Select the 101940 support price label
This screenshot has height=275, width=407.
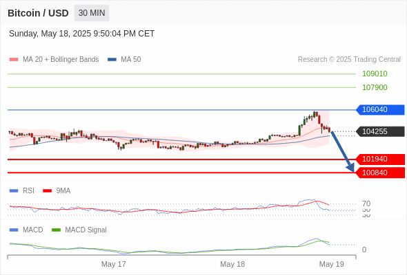coord(380,159)
